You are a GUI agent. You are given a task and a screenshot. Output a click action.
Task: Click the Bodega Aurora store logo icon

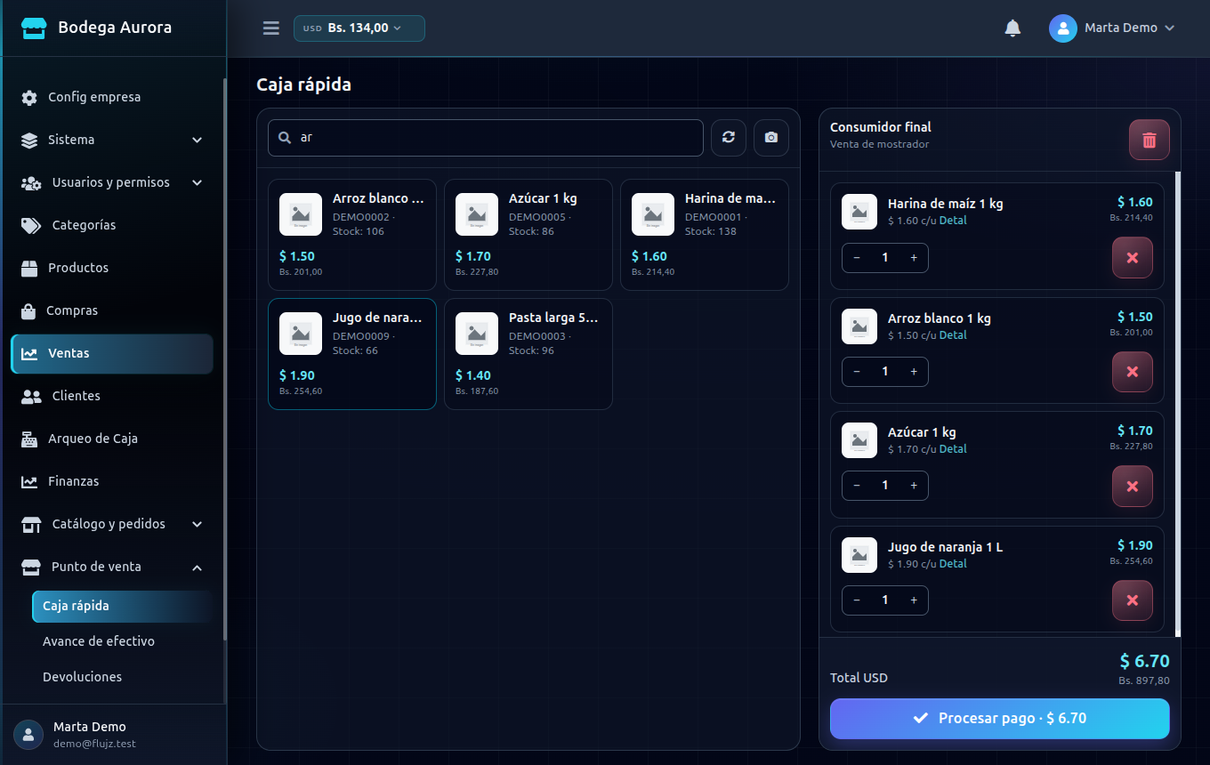tap(34, 28)
